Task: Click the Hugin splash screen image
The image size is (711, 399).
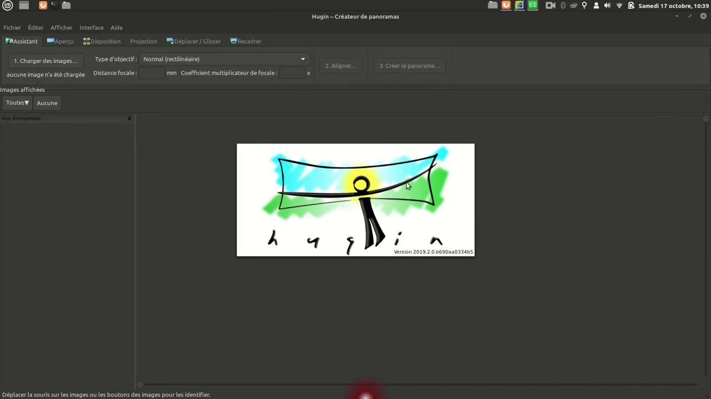Action: click(x=355, y=200)
